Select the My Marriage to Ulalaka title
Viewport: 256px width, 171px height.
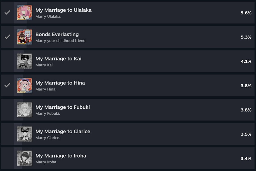click(x=63, y=10)
